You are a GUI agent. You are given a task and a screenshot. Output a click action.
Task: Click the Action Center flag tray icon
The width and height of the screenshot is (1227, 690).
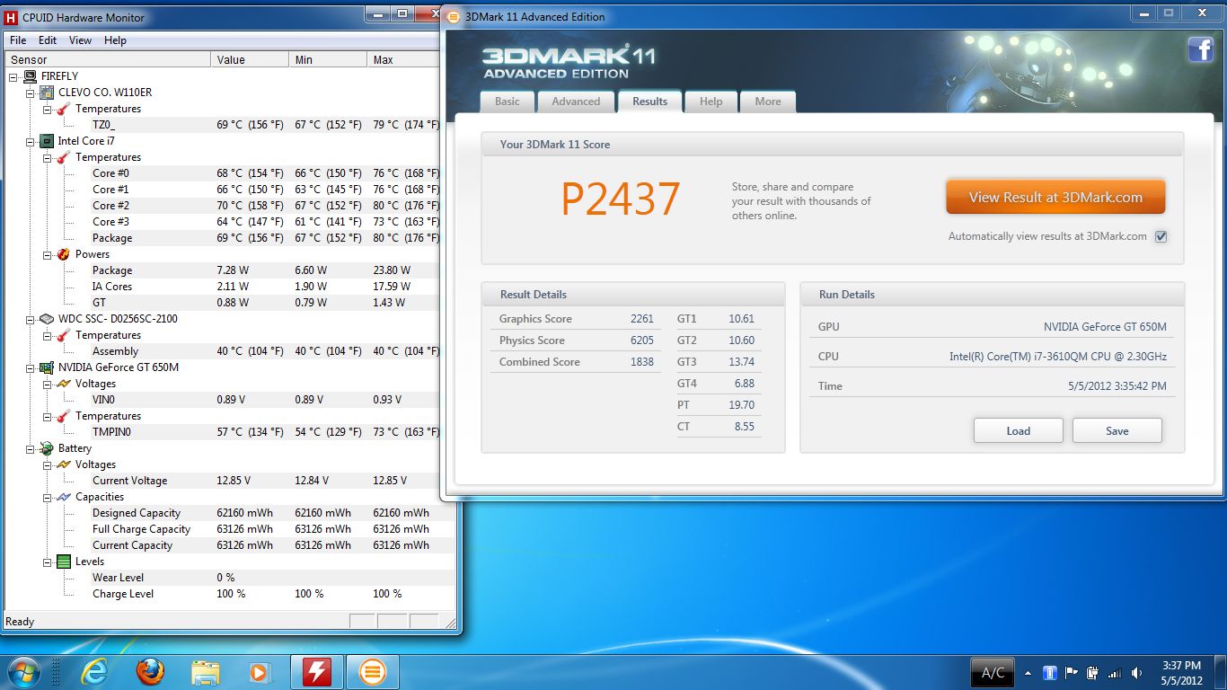click(1072, 673)
